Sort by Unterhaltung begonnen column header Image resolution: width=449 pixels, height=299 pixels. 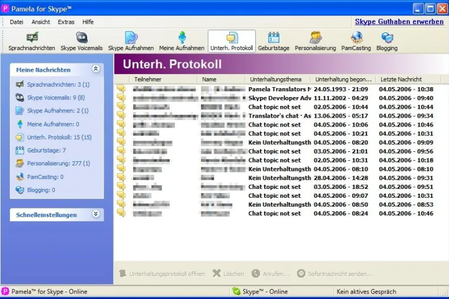[343, 79]
